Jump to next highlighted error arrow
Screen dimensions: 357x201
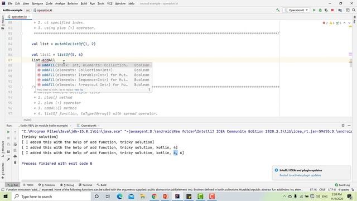point(349,23)
